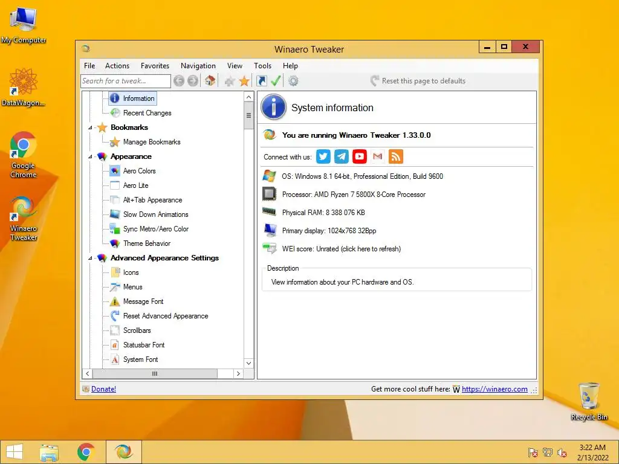Click the tree horizontal scroll left arrow
Screen dimensions: 619x464
87,373
